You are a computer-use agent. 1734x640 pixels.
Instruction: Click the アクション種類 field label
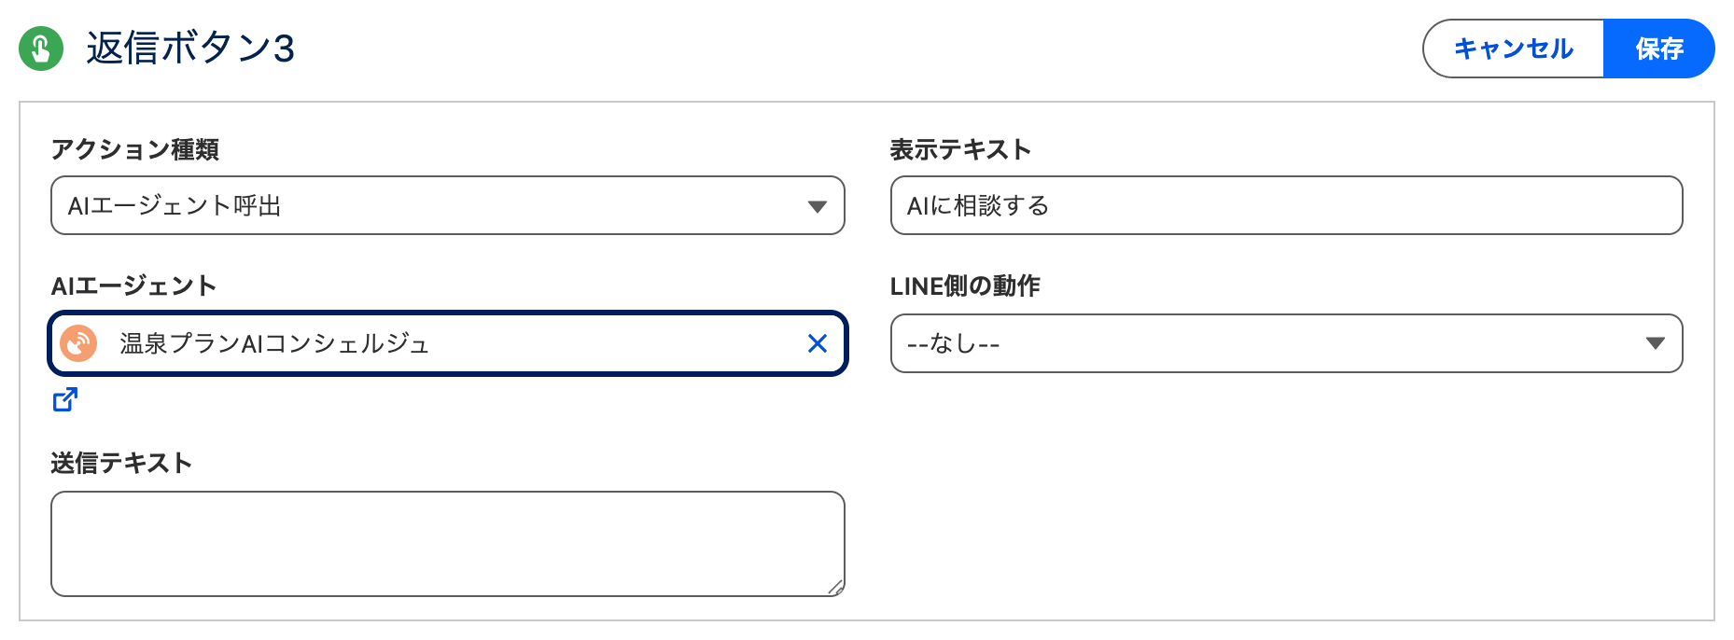pos(135,149)
